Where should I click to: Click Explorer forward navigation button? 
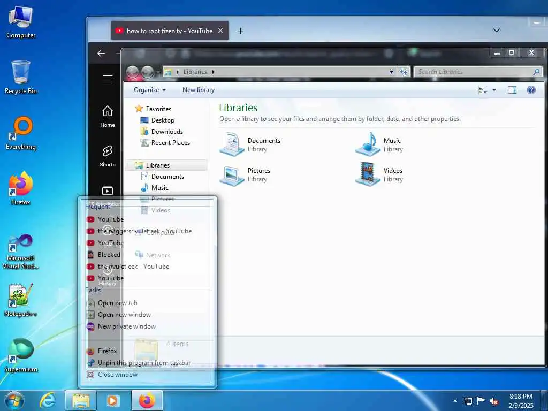pyautogui.click(x=147, y=72)
